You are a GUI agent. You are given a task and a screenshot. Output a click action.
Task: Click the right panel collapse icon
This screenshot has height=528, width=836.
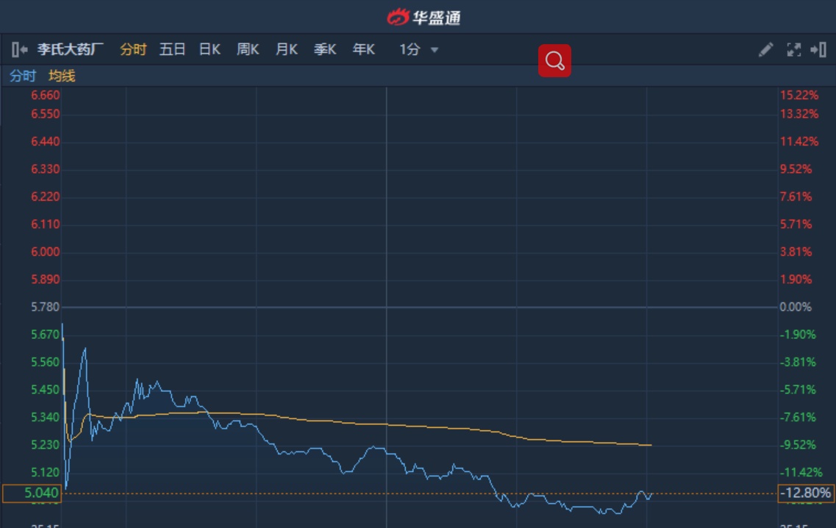point(818,50)
